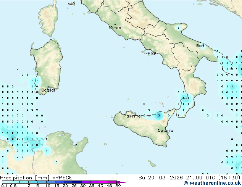Click the 'Su 29-03-2026' date text
The height and width of the screenshot is (187, 242).
click(161, 178)
